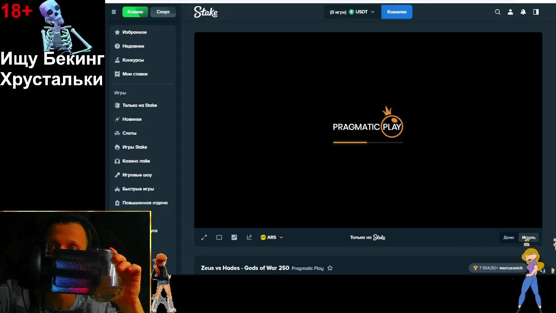Switch game to Играть real mode
556x313 pixels.
coord(529,237)
